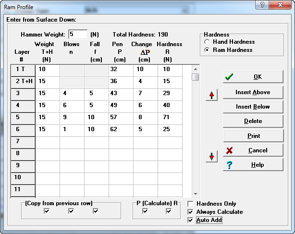Image resolution: width=295 pixels, height=234 pixels.
Task: Toggle the Always Calculate checkbox
Action: click(190, 212)
